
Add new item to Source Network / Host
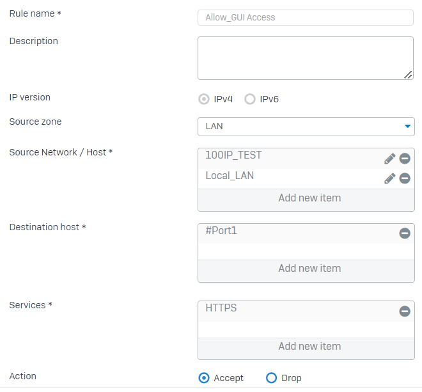pyautogui.click(x=309, y=198)
